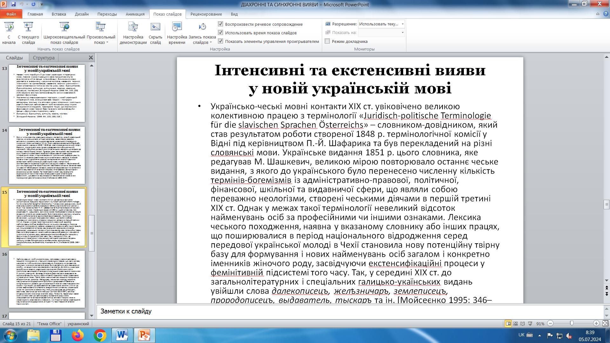Start slideshow from current slide icon
The height and width of the screenshot is (343, 610).
click(x=28, y=27)
